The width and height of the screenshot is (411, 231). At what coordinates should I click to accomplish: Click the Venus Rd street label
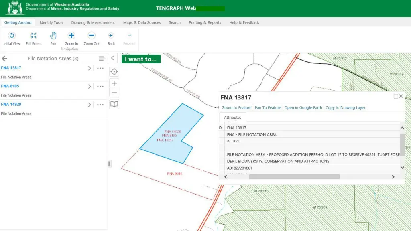pos(193,94)
